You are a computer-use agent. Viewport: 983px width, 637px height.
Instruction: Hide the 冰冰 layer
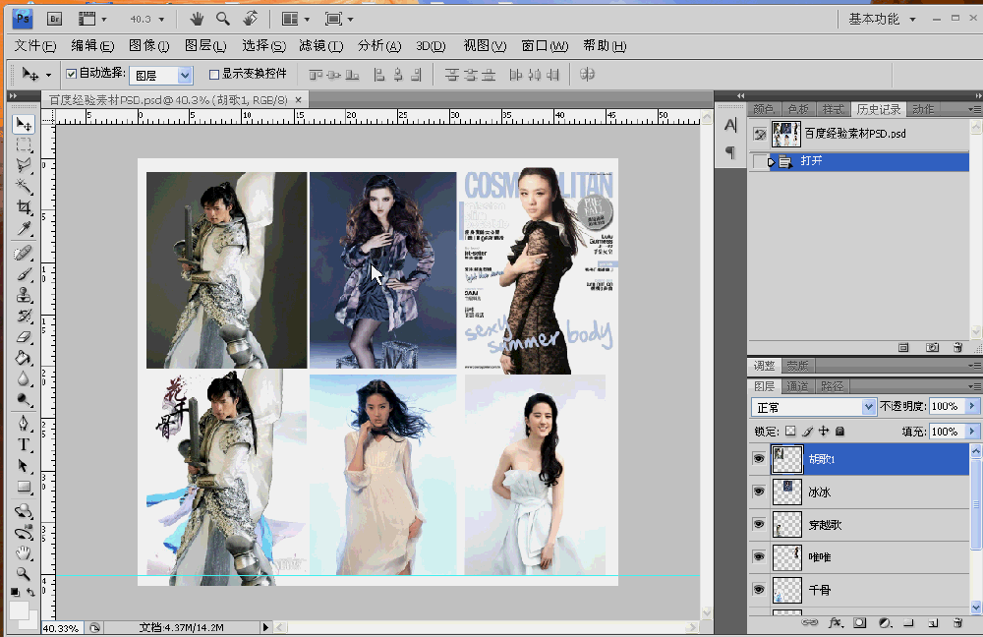759,492
